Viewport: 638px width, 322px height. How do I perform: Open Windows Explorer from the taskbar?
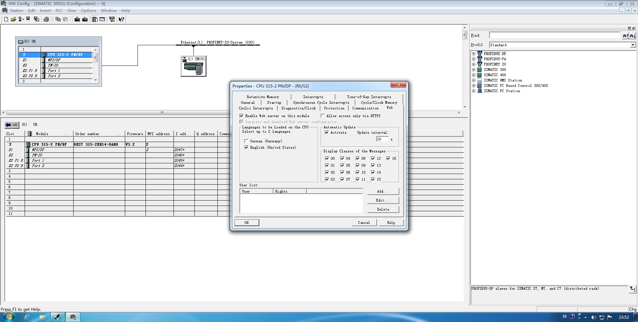(x=42, y=317)
